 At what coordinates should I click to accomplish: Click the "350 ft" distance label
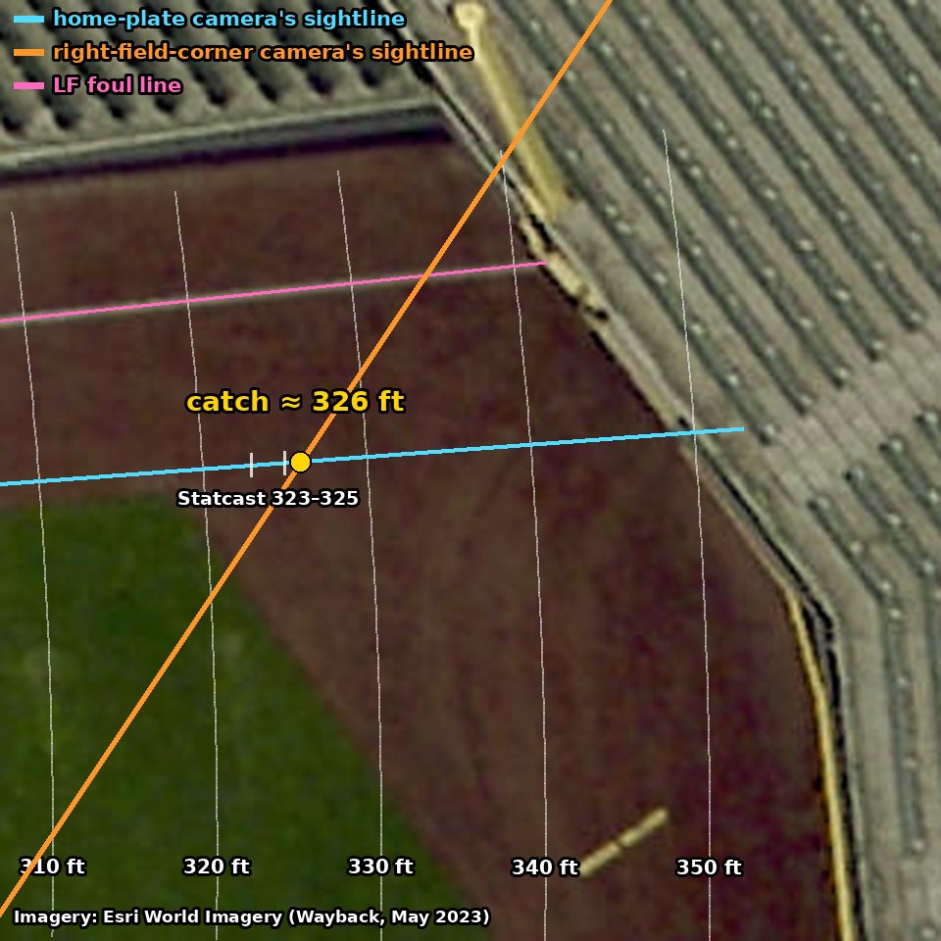point(709,867)
